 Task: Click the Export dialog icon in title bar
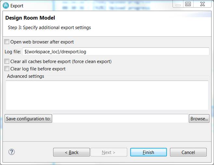tap(5, 6)
